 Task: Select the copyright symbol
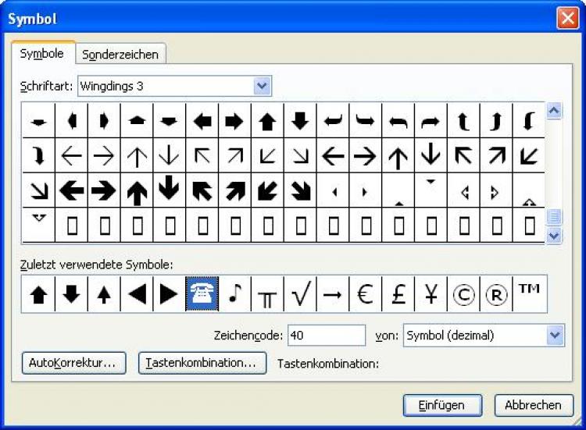(x=463, y=294)
